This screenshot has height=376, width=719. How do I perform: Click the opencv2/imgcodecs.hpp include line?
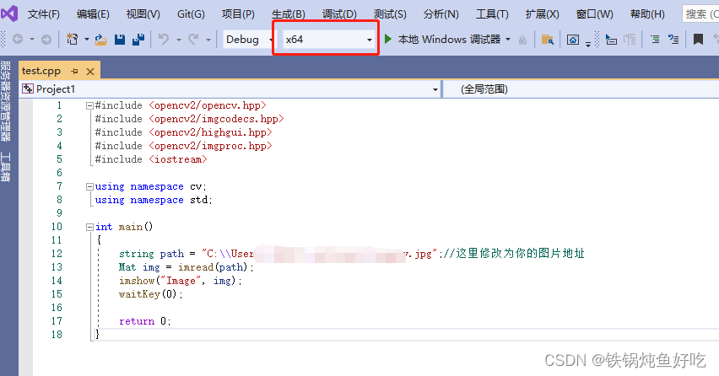coord(189,119)
